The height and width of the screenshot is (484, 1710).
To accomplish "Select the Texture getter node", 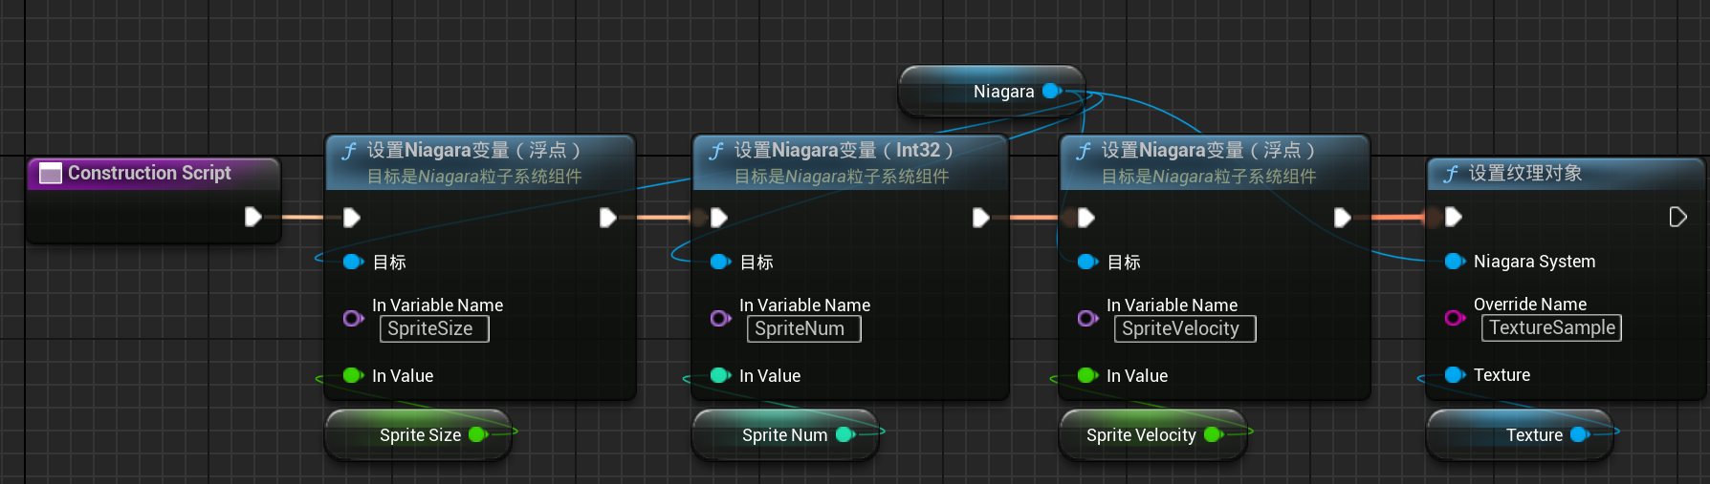I will pos(1520,434).
